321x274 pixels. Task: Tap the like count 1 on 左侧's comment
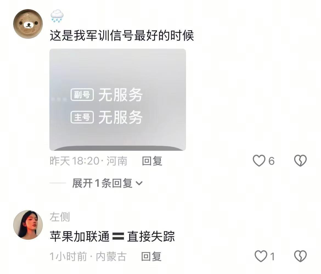pos(272,256)
